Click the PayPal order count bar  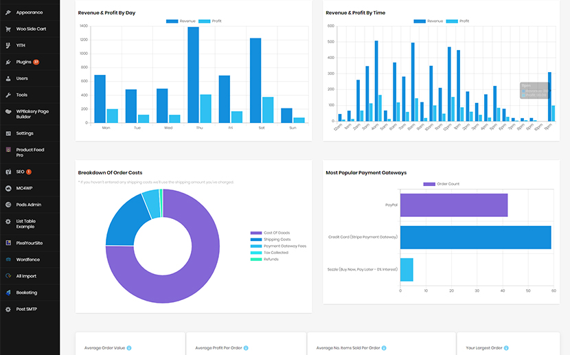454,205
